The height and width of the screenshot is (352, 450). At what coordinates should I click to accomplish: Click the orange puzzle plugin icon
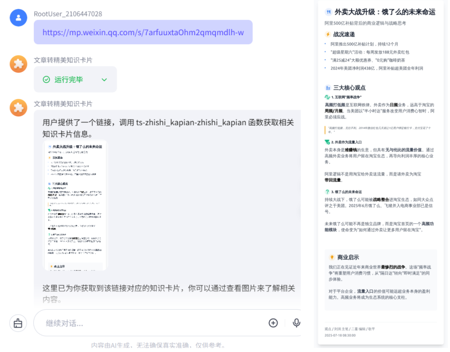[18, 64]
